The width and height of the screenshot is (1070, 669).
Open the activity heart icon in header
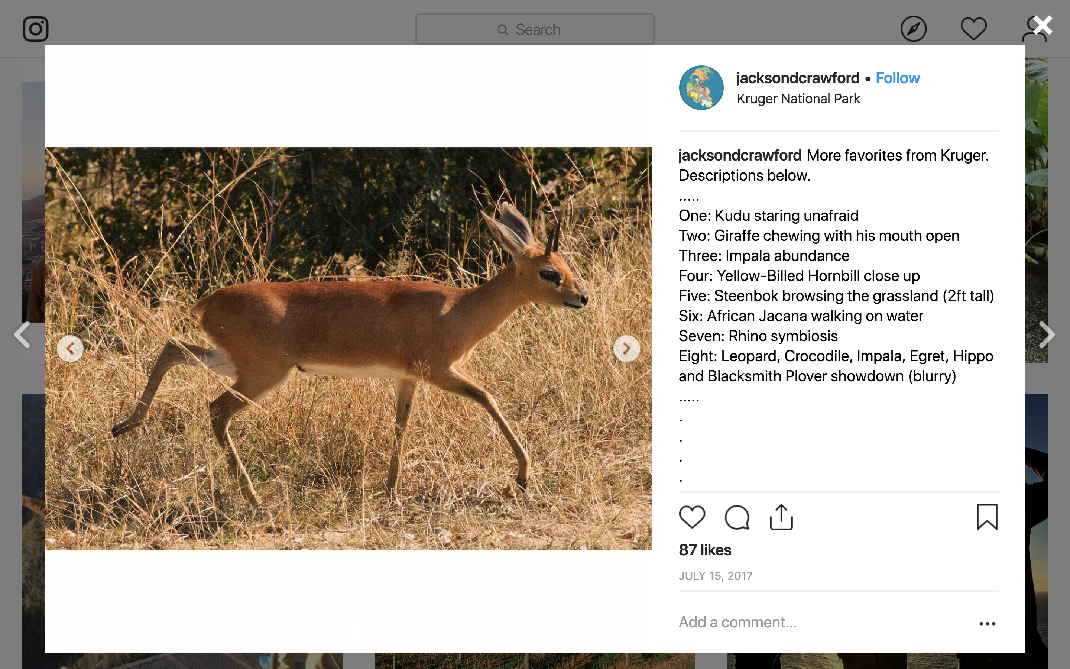(x=973, y=29)
